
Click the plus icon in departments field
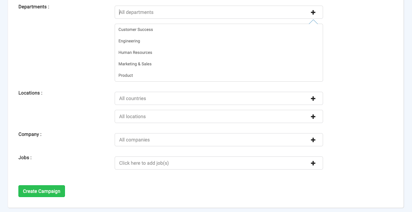(313, 12)
